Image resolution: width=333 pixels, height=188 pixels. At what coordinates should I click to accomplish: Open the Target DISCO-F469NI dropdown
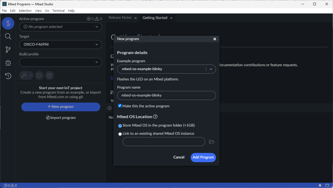pos(60,44)
